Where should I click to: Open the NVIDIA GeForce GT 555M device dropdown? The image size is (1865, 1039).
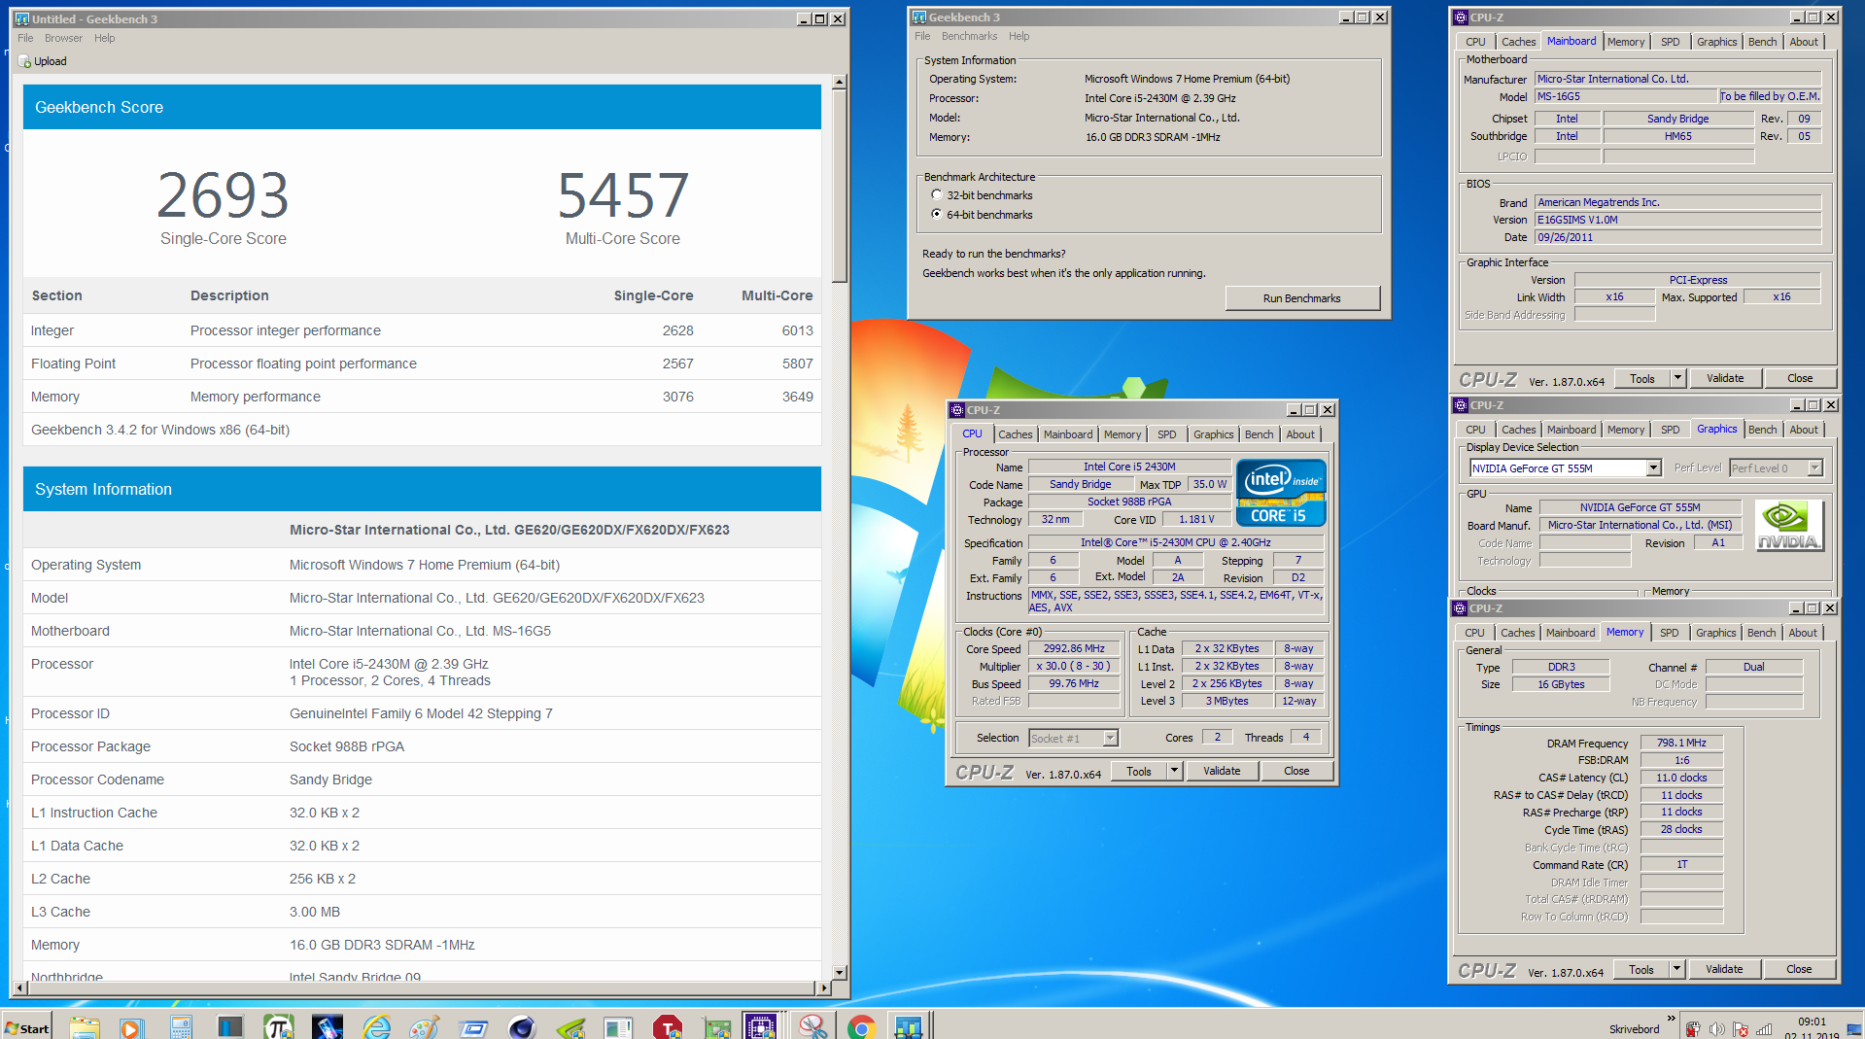tap(1653, 468)
